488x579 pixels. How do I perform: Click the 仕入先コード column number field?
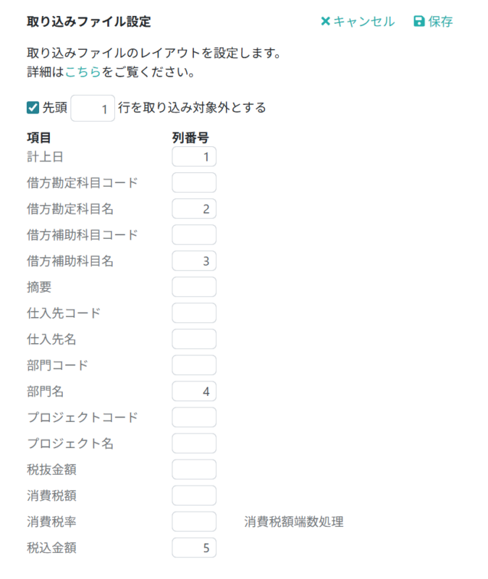tap(193, 313)
